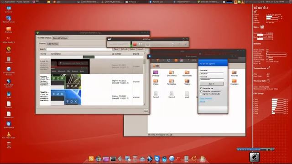Open the Documents folder in file manager
Viewport: 292px width, 164px height.
point(172,73)
